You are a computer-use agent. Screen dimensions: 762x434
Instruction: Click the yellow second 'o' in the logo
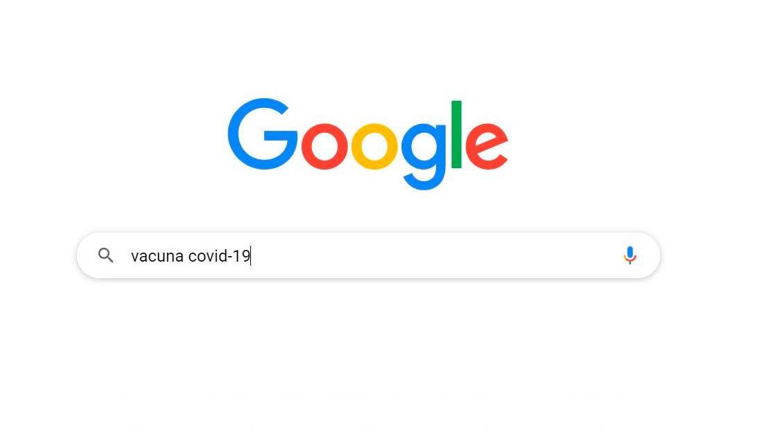(x=374, y=146)
